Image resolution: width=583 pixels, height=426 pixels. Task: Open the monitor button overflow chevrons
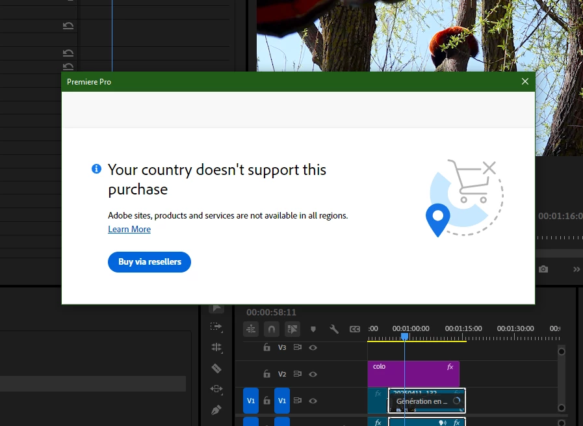[577, 269]
